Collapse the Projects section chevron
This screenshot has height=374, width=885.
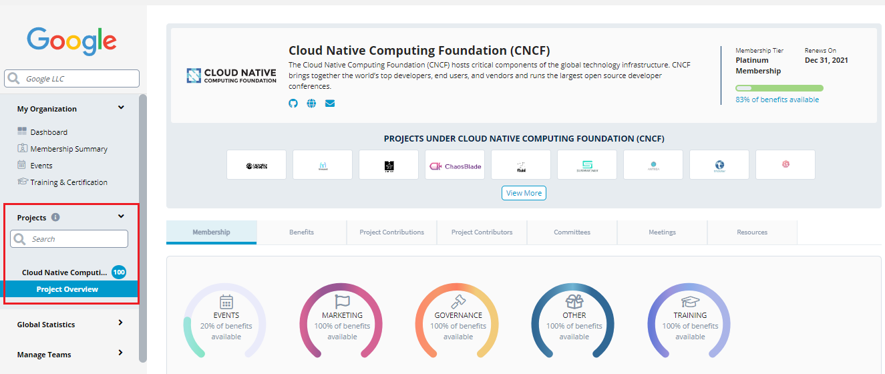click(x=121, y=216)
